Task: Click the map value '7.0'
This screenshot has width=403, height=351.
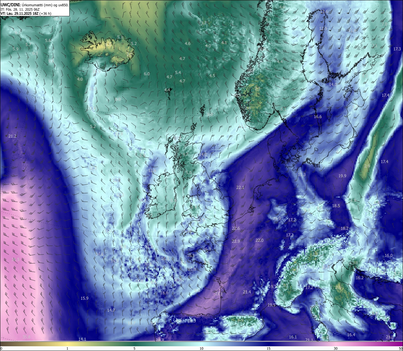Action: pos(384,24)
